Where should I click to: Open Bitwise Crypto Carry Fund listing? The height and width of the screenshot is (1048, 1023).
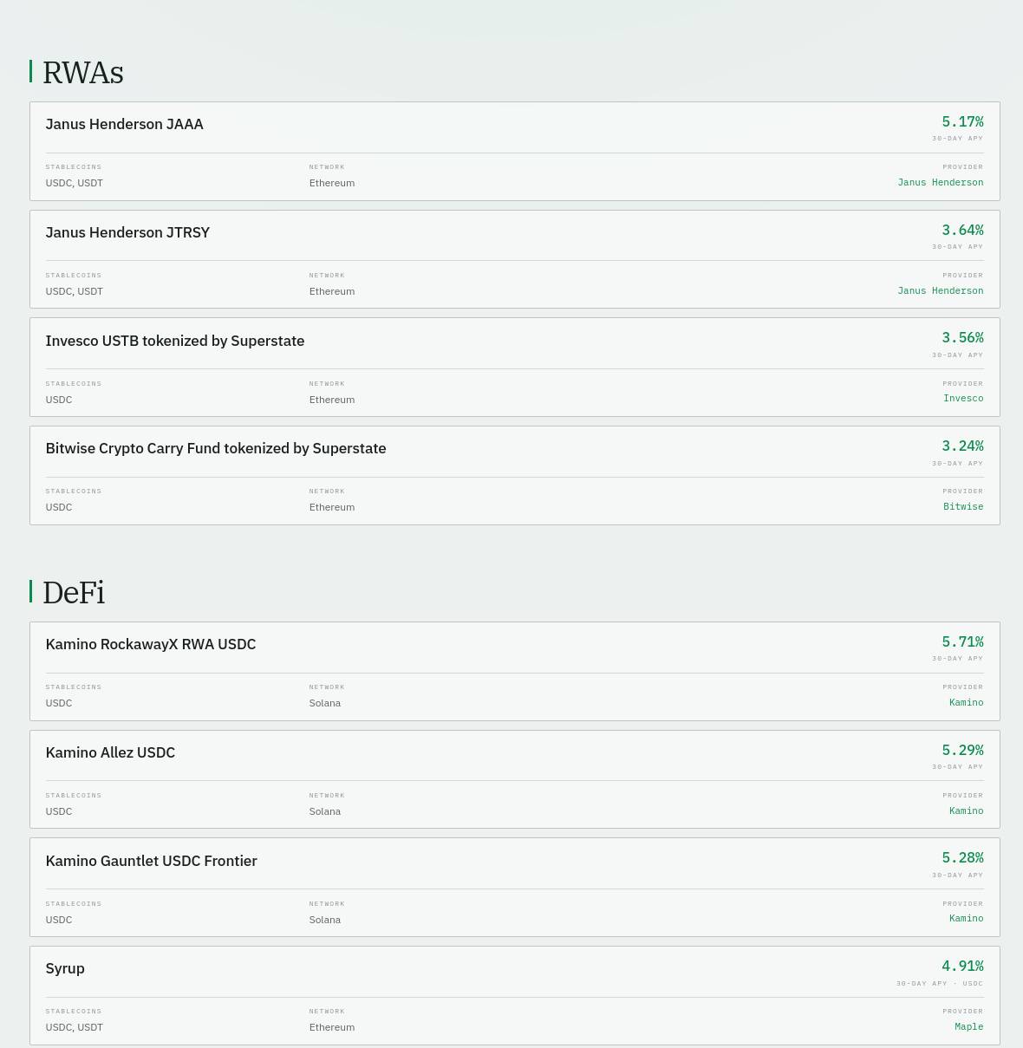pyautogui.click(x=216, y=448)
